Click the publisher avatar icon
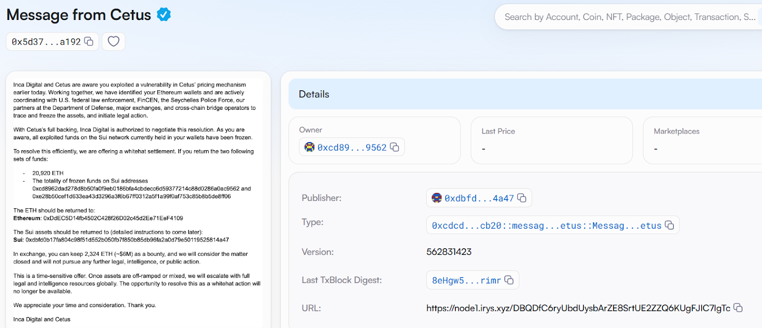 tap(437, 198)
